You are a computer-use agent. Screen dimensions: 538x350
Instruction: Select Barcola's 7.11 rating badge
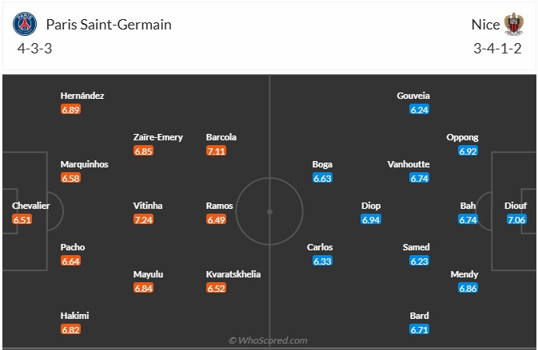(x=217, y=151)
